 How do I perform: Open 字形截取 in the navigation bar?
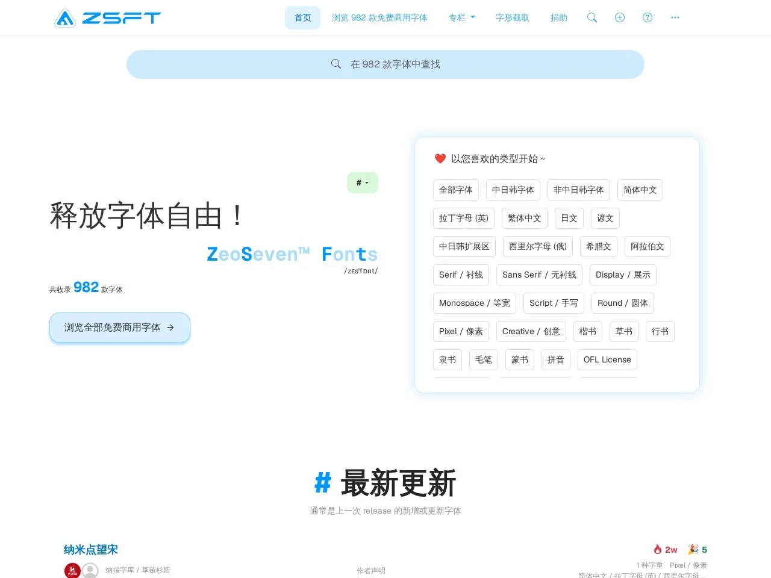pos(512,18)
